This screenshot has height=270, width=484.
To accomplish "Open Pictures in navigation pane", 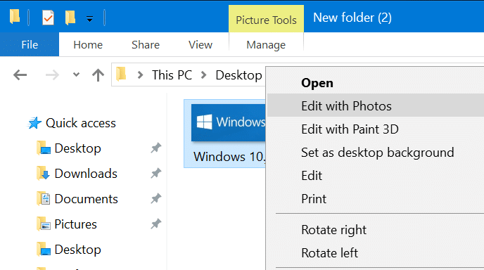I will pyautogui.click(x=76, y=224).
